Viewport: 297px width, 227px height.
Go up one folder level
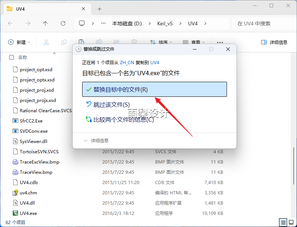coord(44,23)
